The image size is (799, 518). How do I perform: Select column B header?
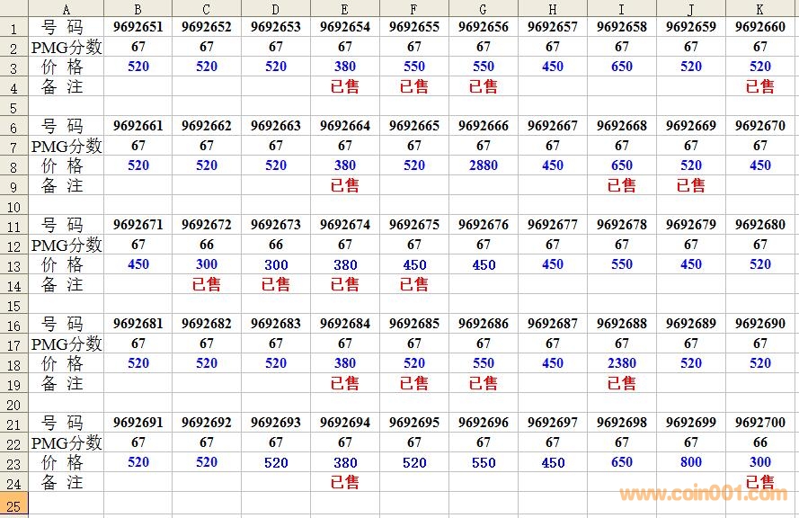pos(138,9)
